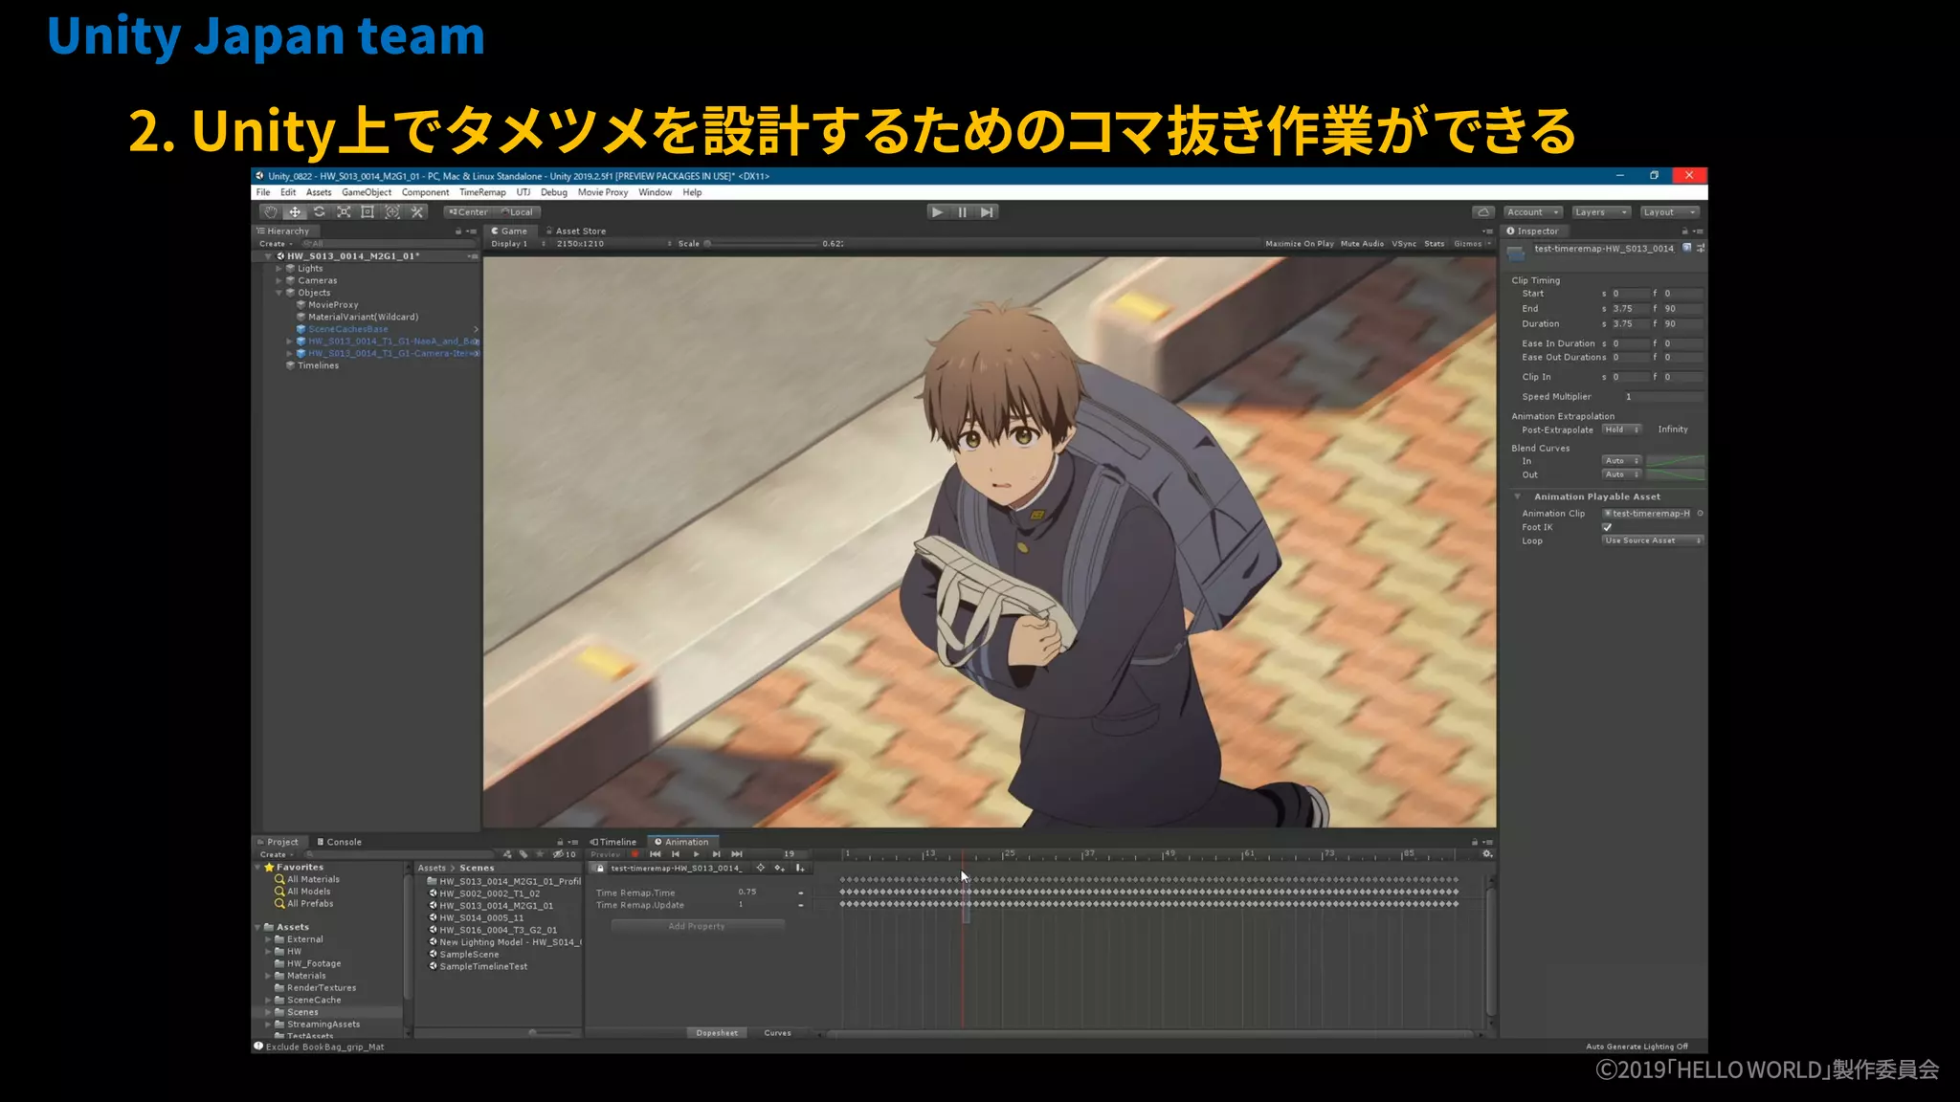Toggle Stats overlay in Game view
The height and width of the screenshot is (1102, 1960).
pyautogui.click(x=1435, y=244)
